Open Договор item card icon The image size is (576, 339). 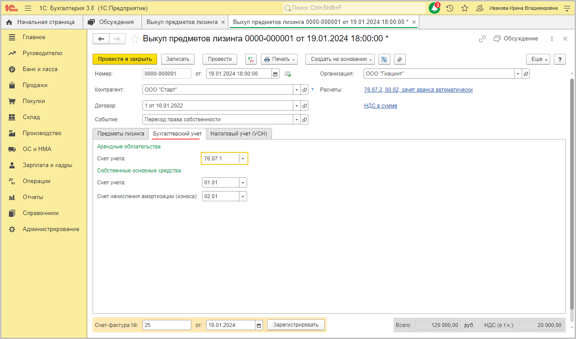coord(305,106)
